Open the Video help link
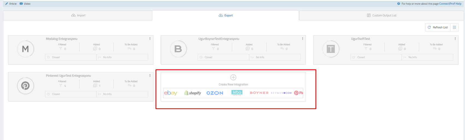 click(x=25, y=4)
